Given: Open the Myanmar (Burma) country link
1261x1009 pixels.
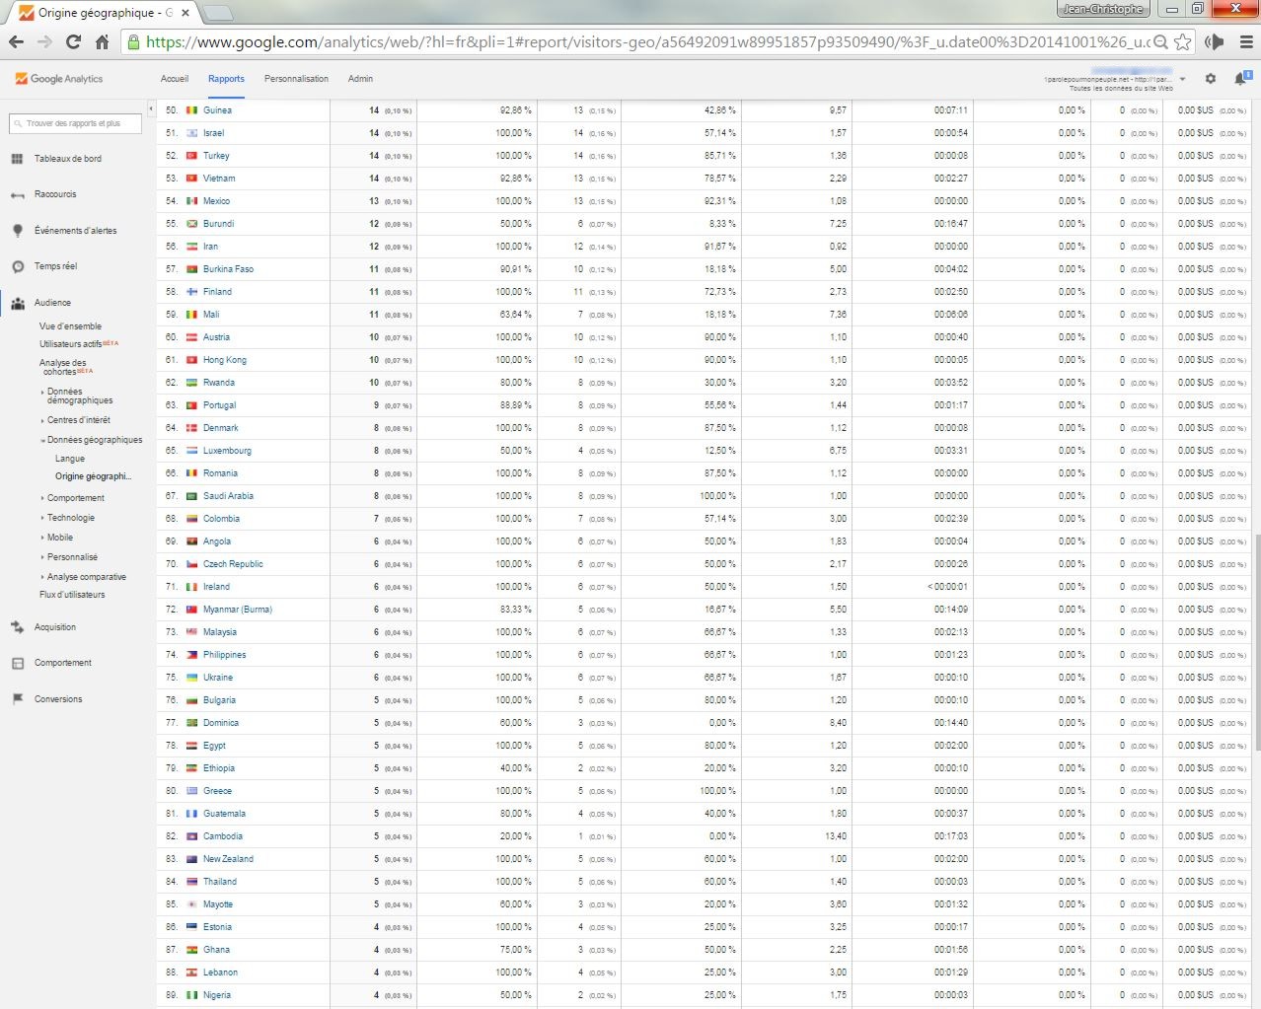Looking at the screenshot, I should tap(237, 610).
